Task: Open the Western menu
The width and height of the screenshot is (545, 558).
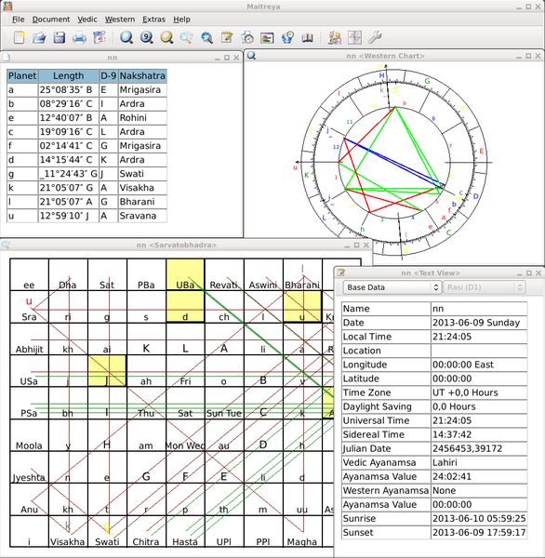Action: pyautogui.click(x=120, y=20)
